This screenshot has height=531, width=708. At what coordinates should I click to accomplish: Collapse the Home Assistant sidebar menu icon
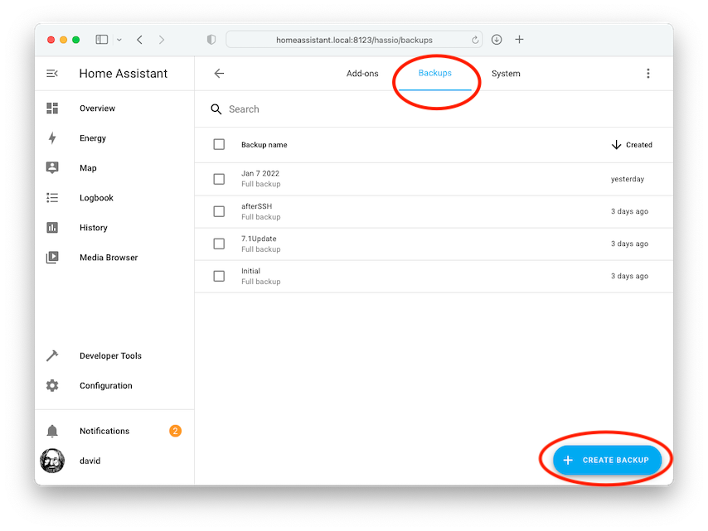pyautogui.click(x=52, y=74)
